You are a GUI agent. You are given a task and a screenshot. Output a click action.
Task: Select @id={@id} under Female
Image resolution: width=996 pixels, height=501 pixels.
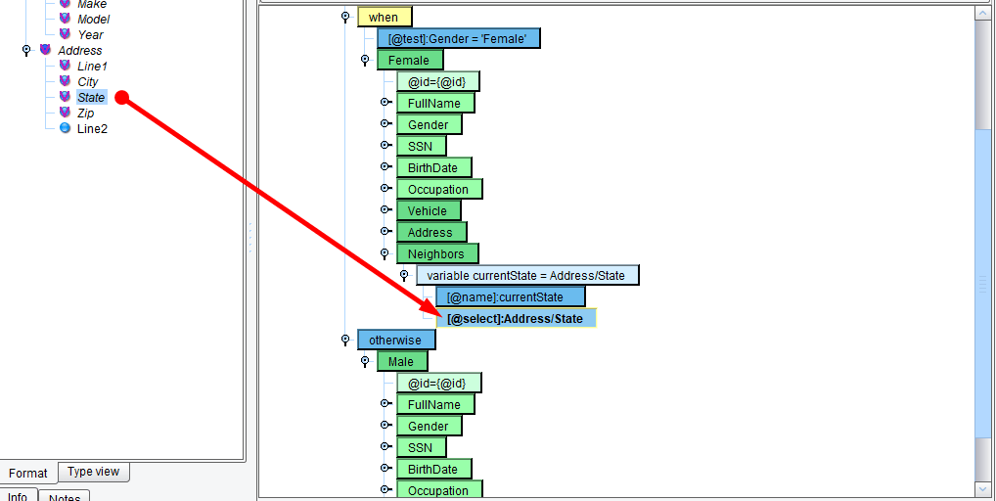click(x=437, y=82)
